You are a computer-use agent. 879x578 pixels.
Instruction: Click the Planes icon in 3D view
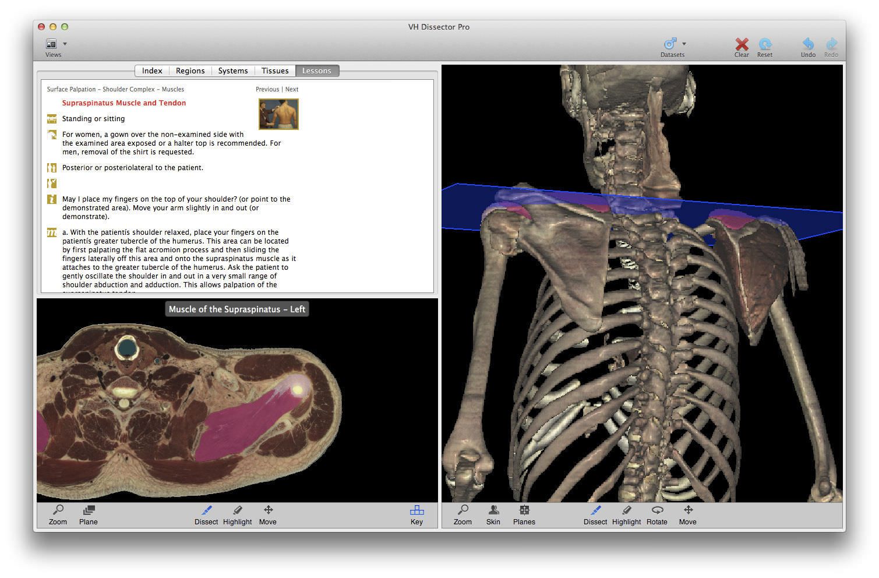click(524, 511)
